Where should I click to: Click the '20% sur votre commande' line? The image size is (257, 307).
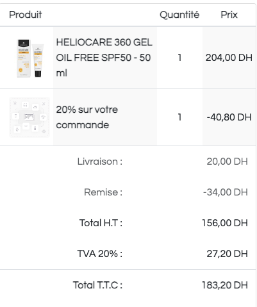pos(87,117)
